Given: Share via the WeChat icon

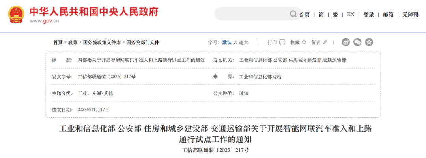Looking at the screenshot, I should click(x=357, y=42).
